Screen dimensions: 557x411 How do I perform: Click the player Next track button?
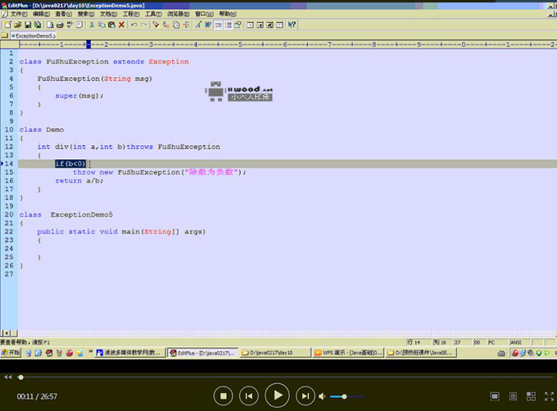click(306, 396)
